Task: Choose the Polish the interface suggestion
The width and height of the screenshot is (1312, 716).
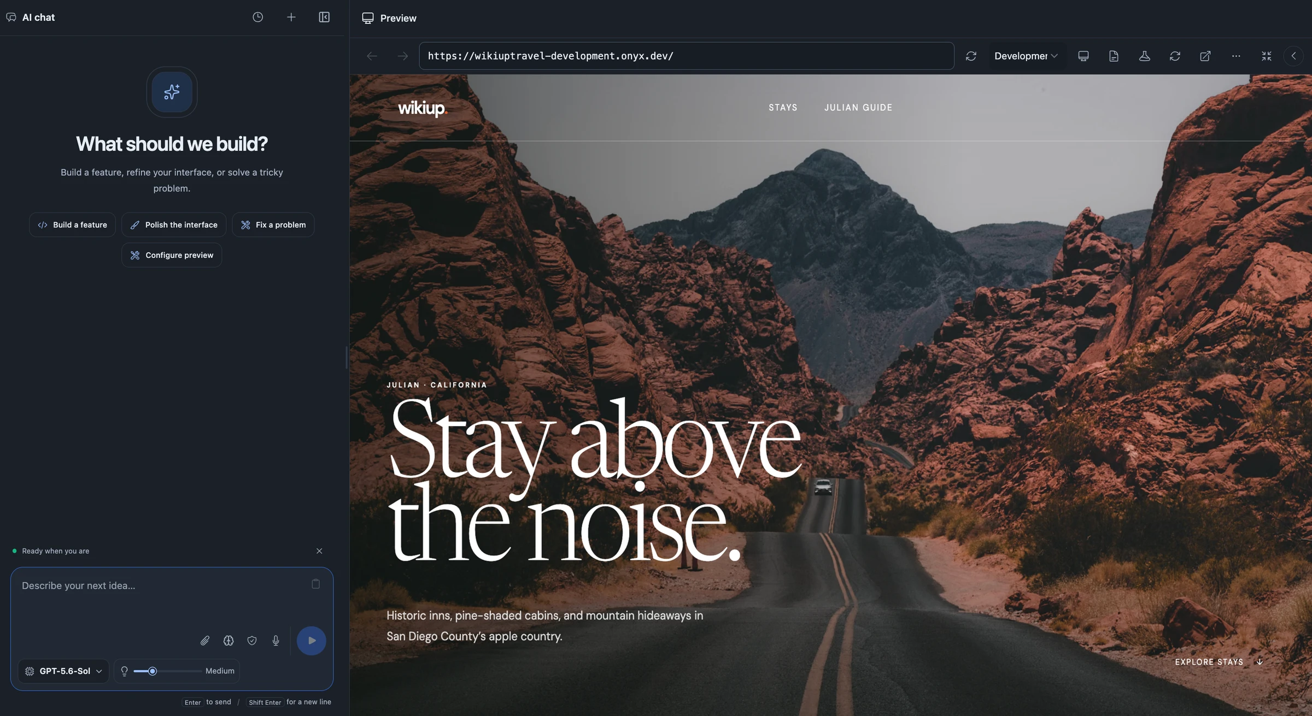Action: pos(174,224)
